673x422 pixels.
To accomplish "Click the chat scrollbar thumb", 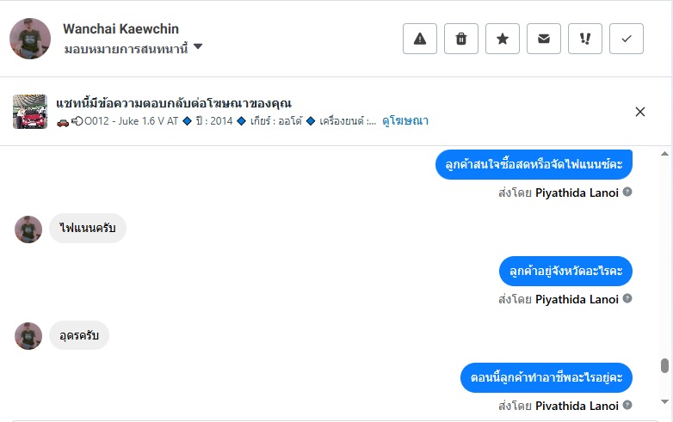I will click(664, 366).
